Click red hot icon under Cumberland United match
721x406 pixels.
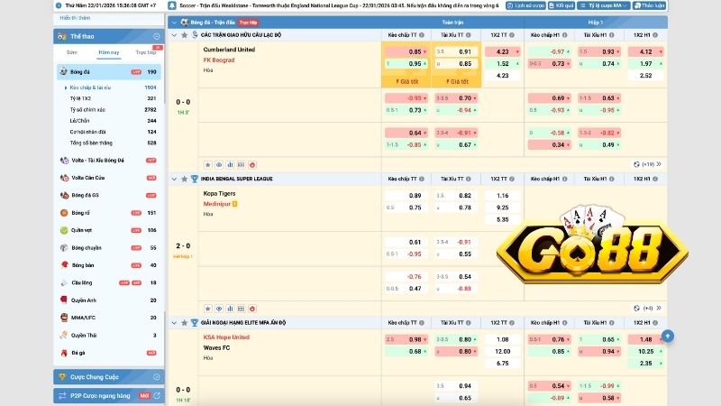coord(252,165)
